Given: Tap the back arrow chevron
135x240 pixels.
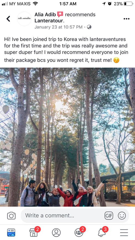Looking at the screenshot, I should [8, 19].
